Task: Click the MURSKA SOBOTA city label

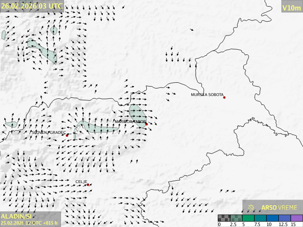Action: pyautogui.click(x=207, y=95)
